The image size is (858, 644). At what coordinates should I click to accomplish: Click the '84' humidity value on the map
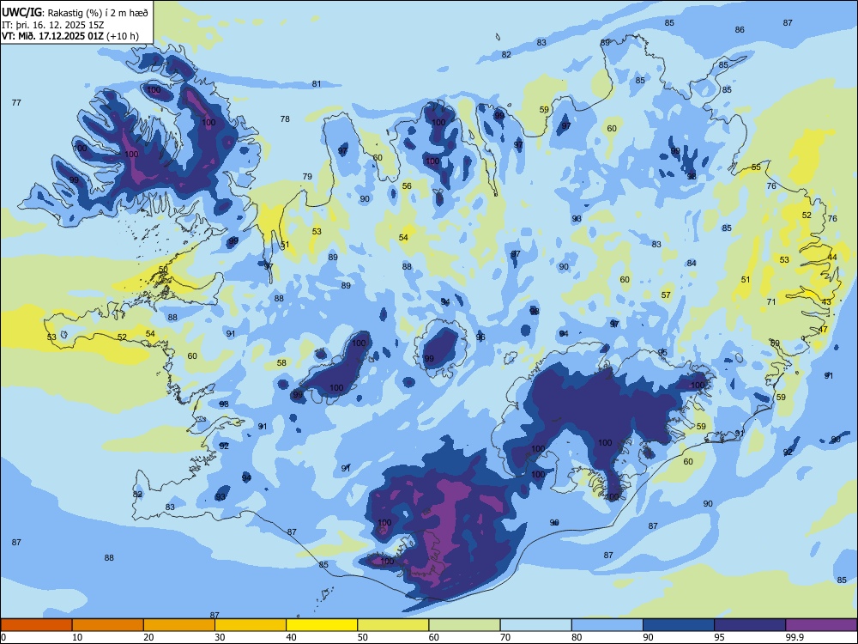tap(691, 264)
